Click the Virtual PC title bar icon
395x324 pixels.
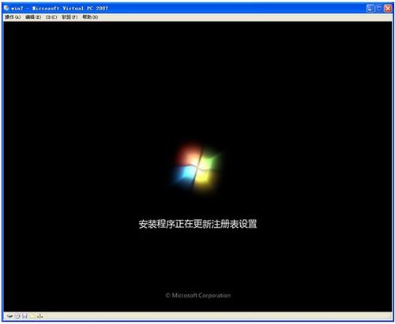[6, 8]
